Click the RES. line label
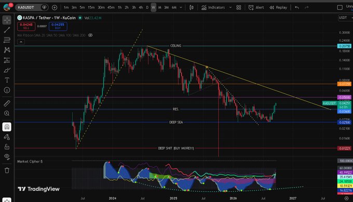The image size is (353, 202). pos(176,109)
